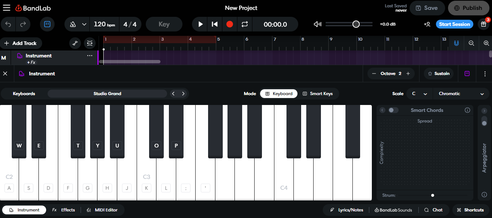Zoom out of the timeline
492x218 pixels.
[471, 43]
